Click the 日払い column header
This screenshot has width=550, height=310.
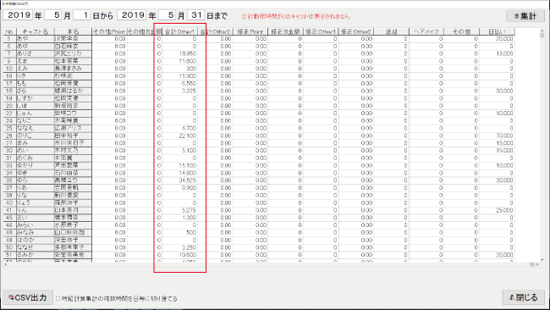coord(497,31)
